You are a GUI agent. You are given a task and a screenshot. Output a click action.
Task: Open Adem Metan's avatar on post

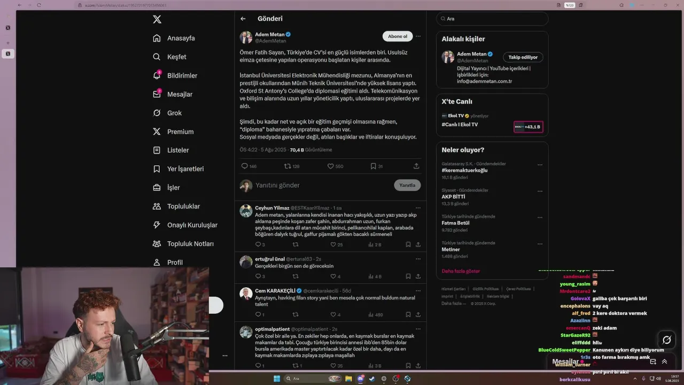pyautogui.click(x=246, y=37)
